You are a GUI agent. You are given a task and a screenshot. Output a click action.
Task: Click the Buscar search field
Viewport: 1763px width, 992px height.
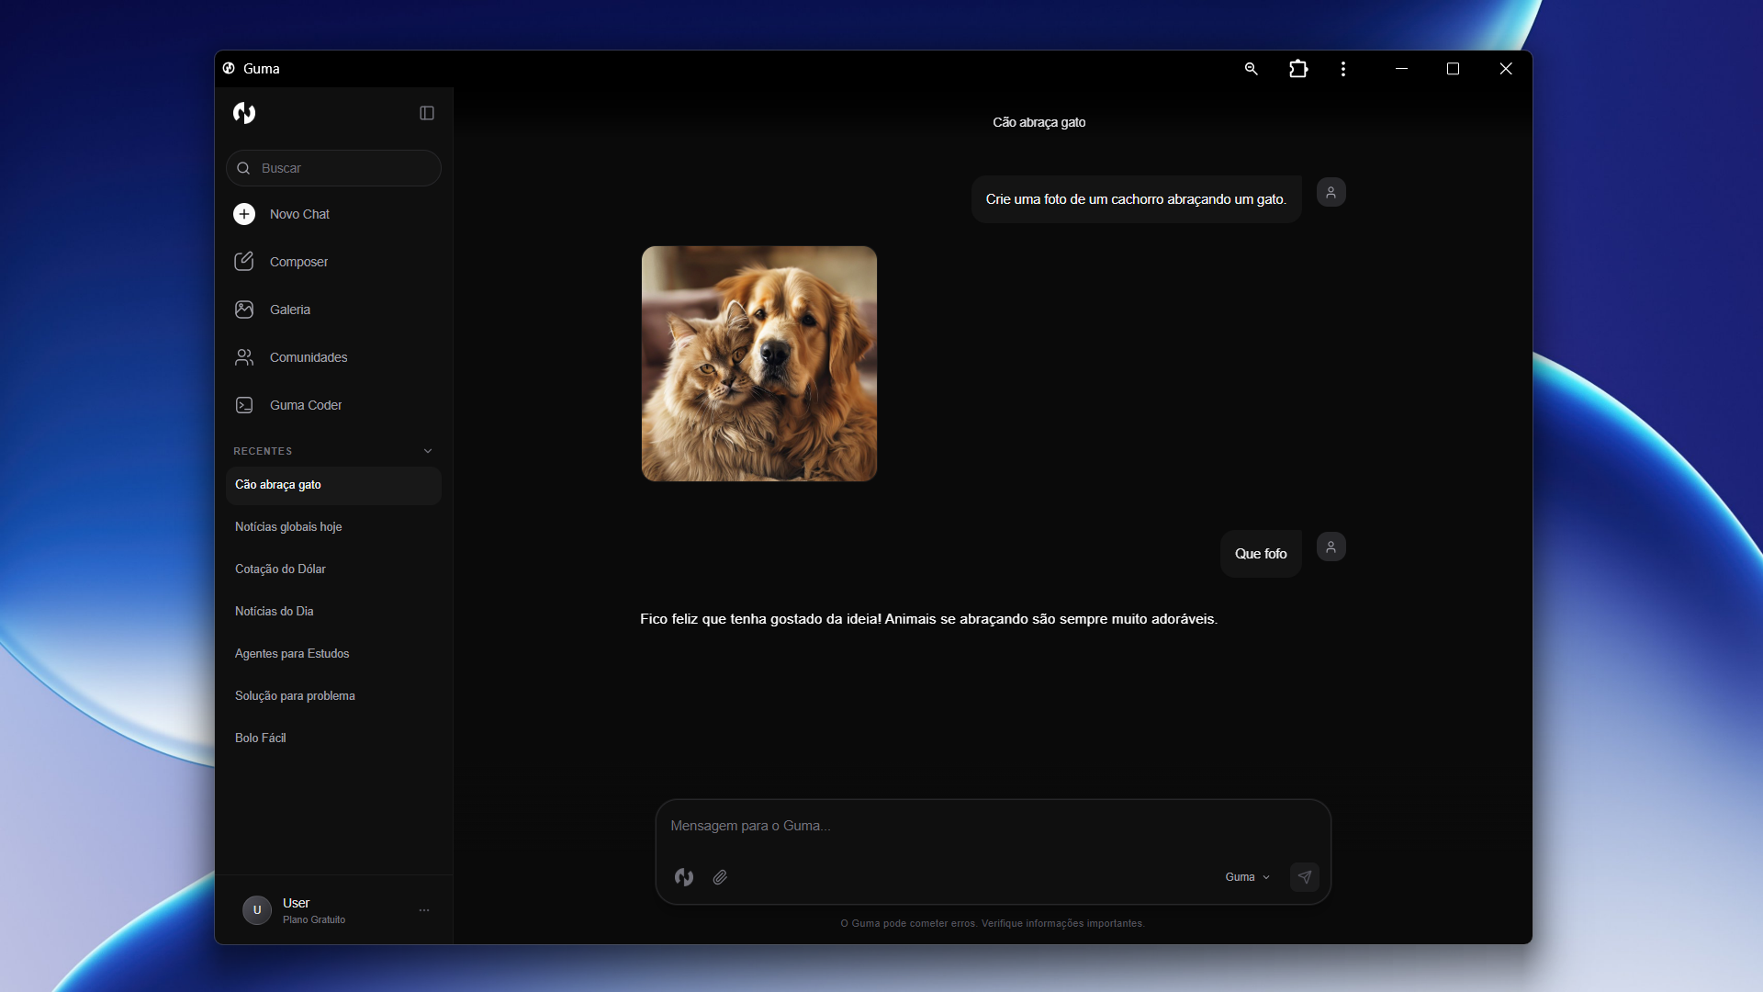click(334, 168)
